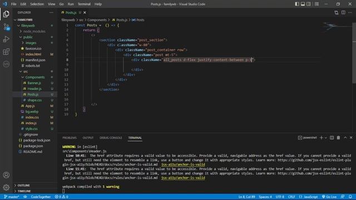Screen dimensions: 356x200
Task: Open the View menu
Action: click(x=52, y=4)
